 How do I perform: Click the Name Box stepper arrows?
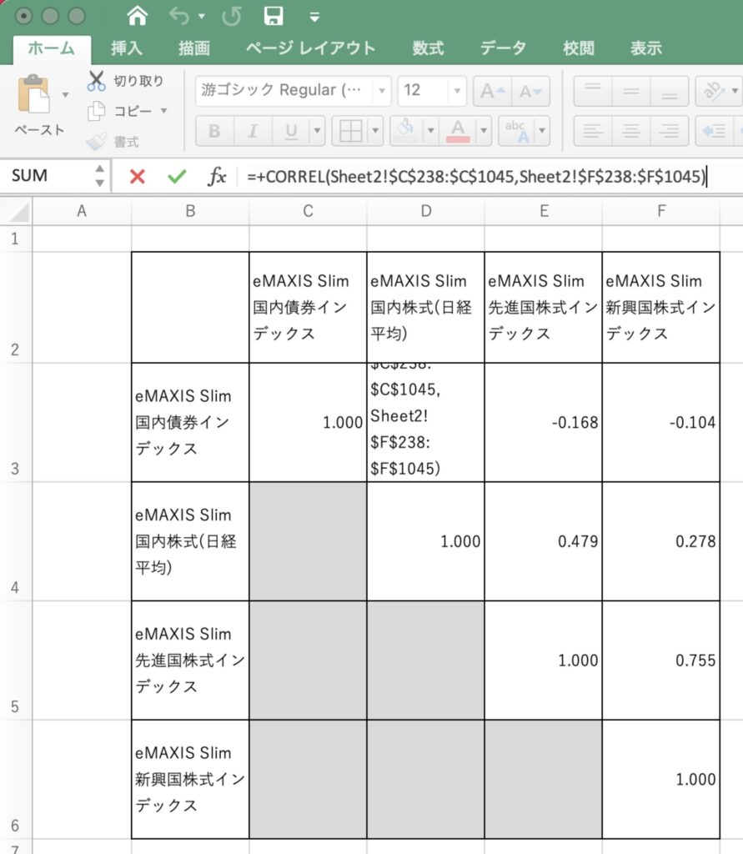pos(100,175)
